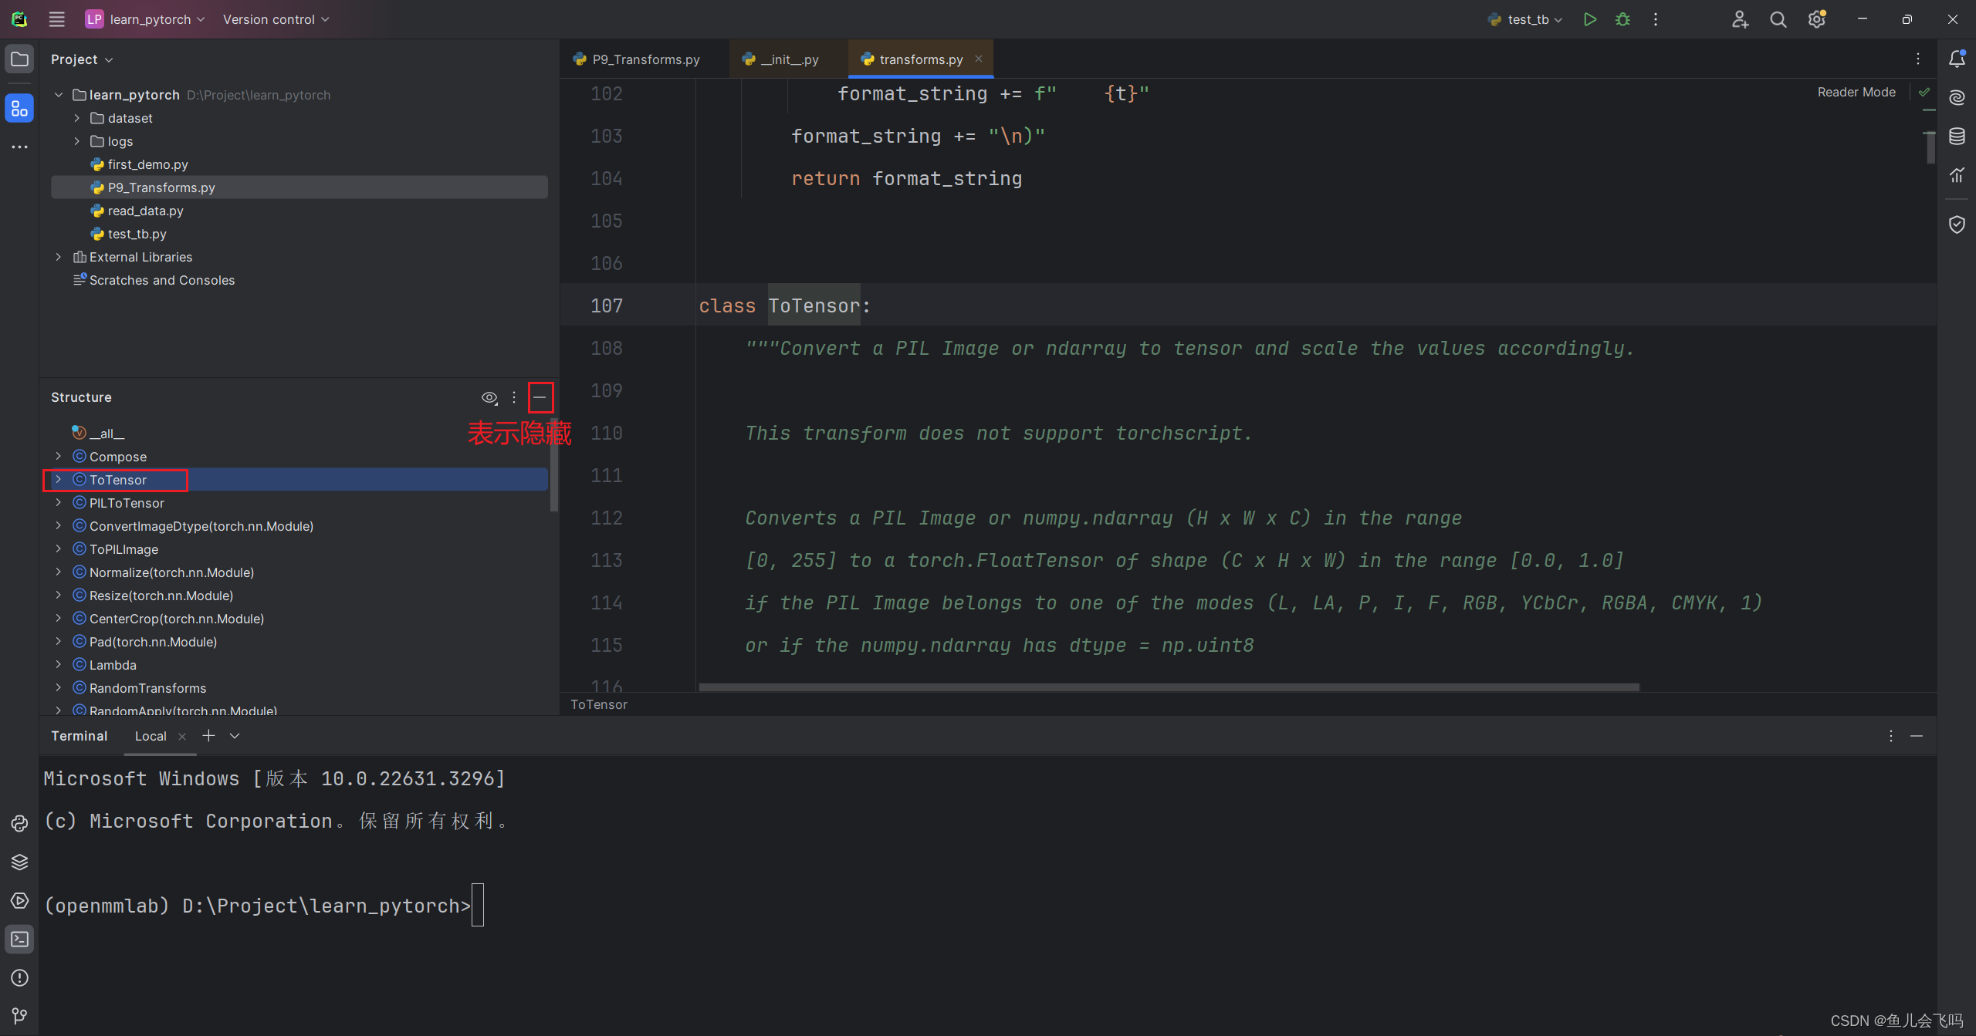Toggle Structure view options eye icon
This screenshot has height=1036, width=1976.
point(489,397)
